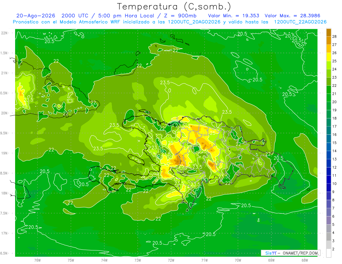Viewport: 342px width, 264px height.
Task: Pick the orange swatch between 27 and 28
Action: click(x=329, y=41)
